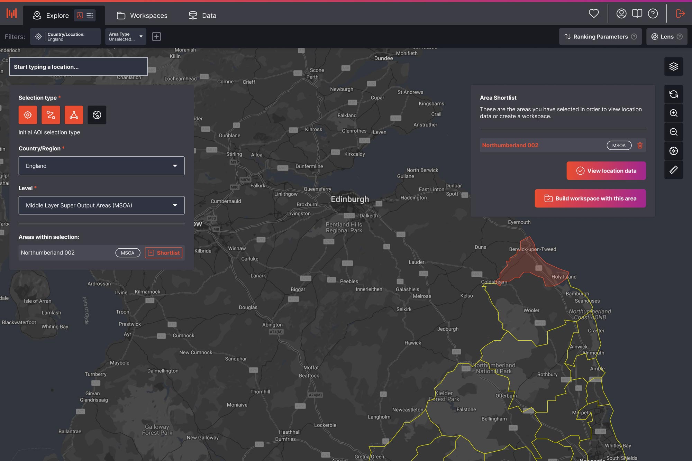Focus the location search field

(79, 67)
